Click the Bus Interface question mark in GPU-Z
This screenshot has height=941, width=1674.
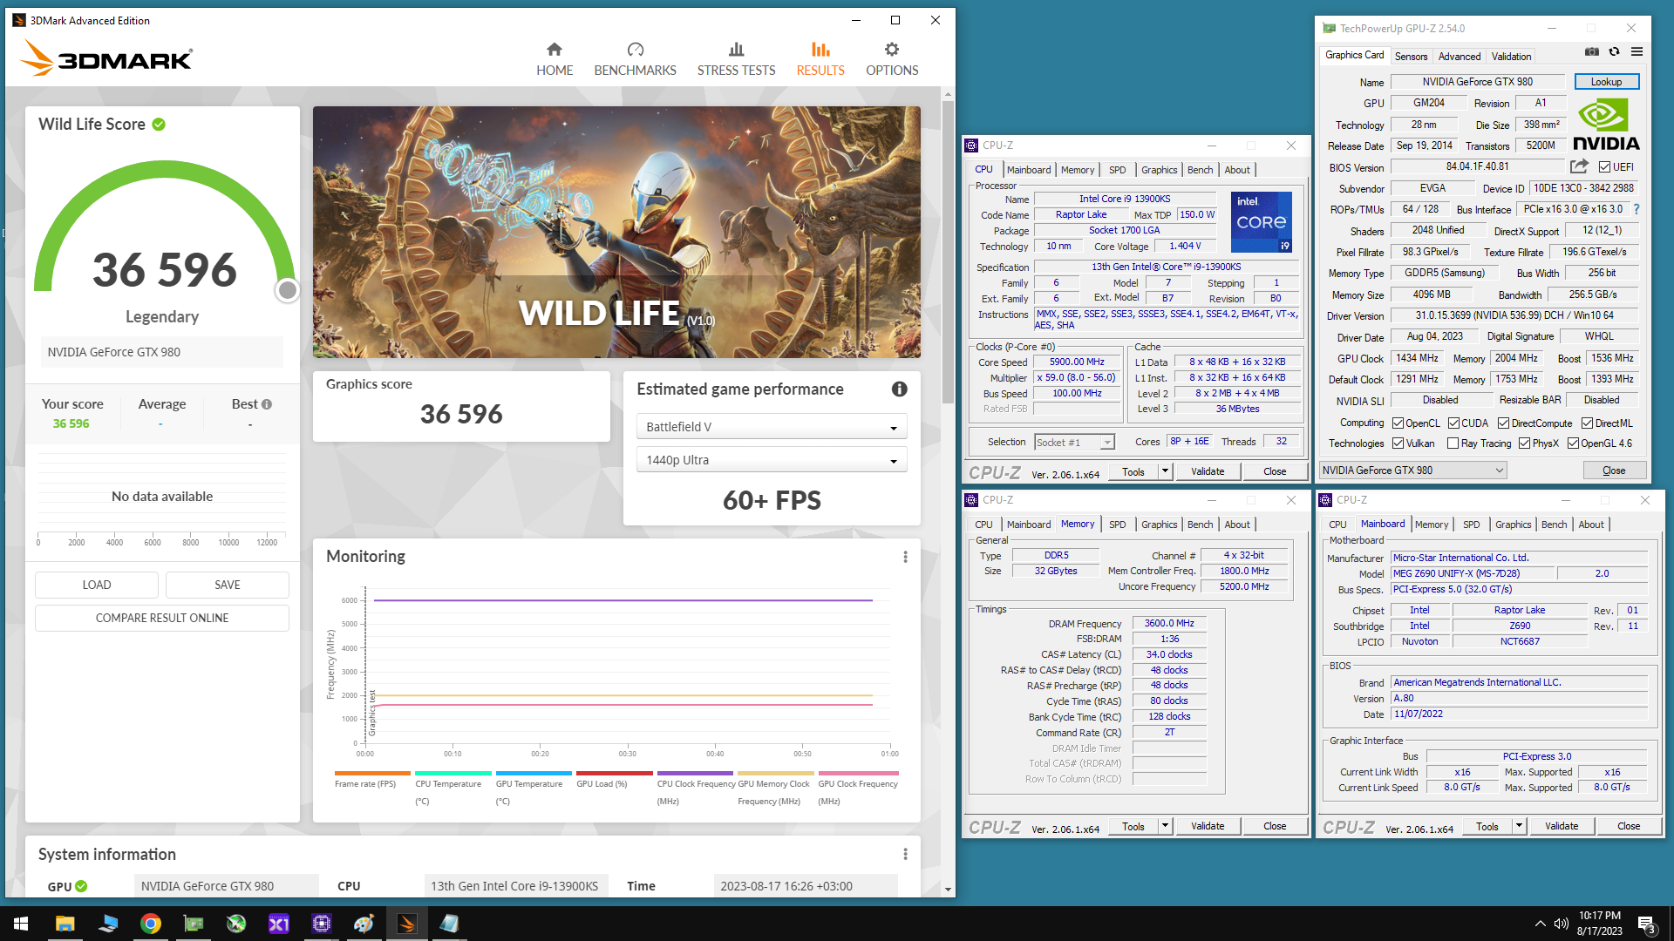pos(1636,209)
